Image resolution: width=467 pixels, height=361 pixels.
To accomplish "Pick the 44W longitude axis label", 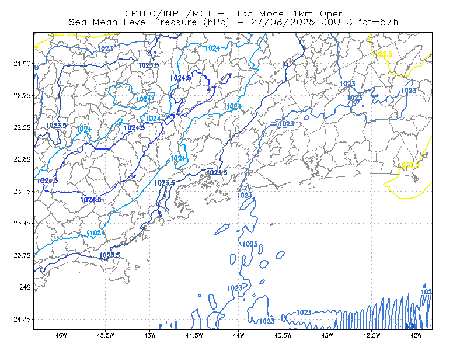I will coord(239,335).
